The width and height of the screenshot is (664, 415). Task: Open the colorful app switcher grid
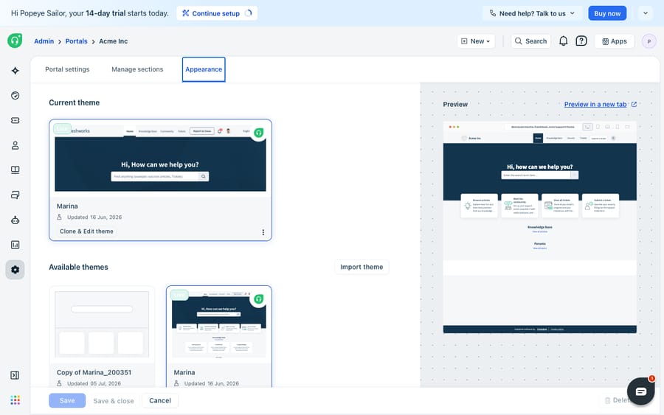tap(15, 400)
